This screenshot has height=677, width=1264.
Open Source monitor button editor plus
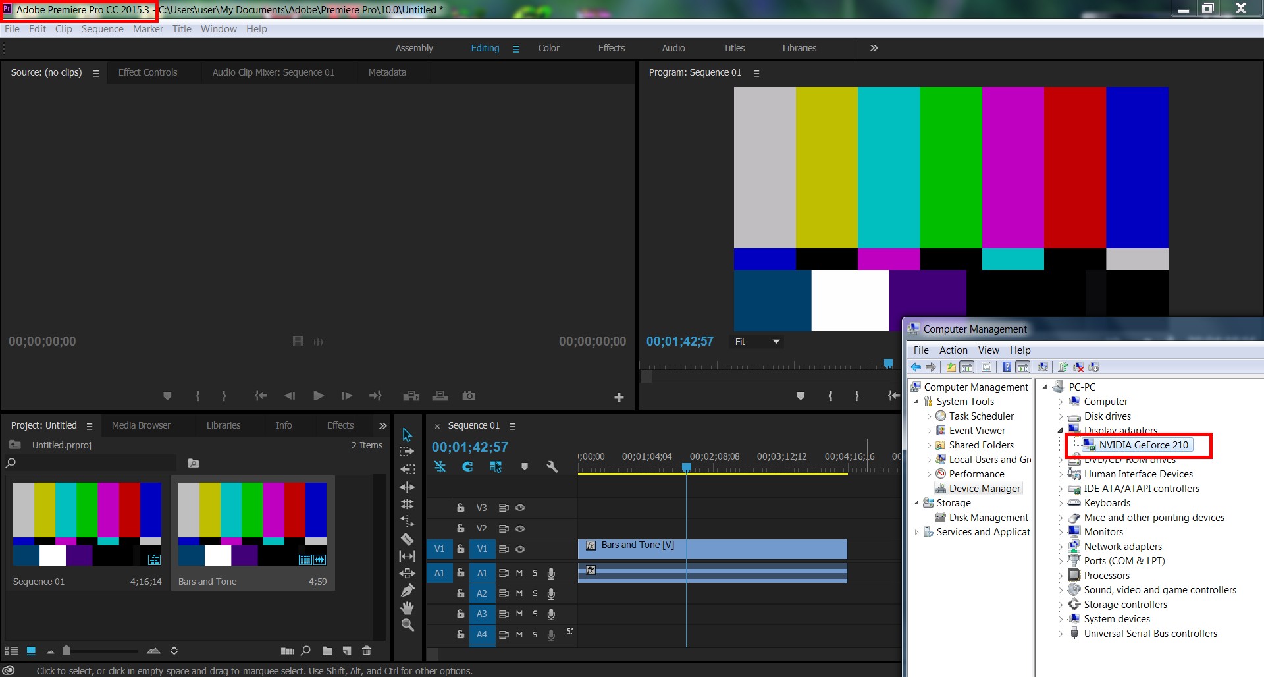point(619,397)
